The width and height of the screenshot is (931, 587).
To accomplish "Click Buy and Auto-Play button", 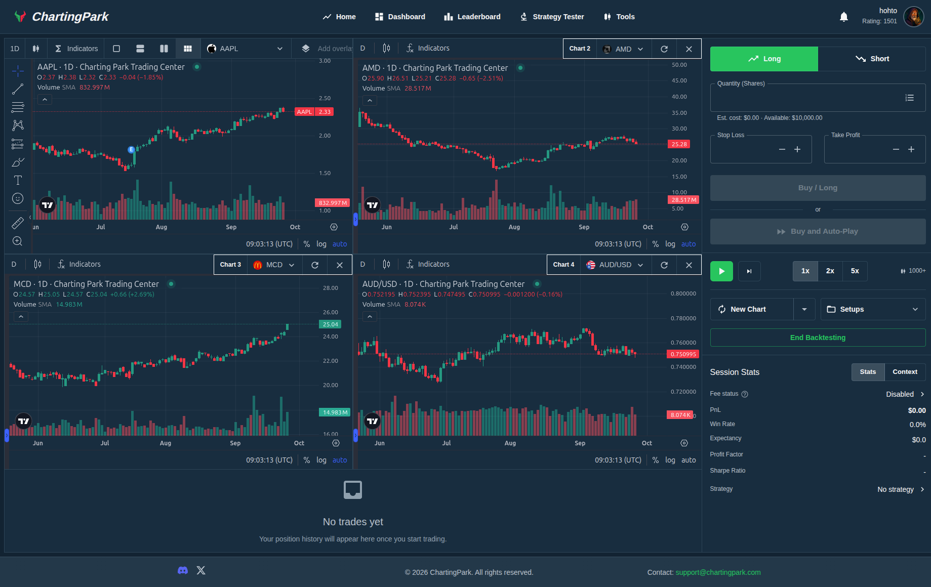I will (818, 231).
